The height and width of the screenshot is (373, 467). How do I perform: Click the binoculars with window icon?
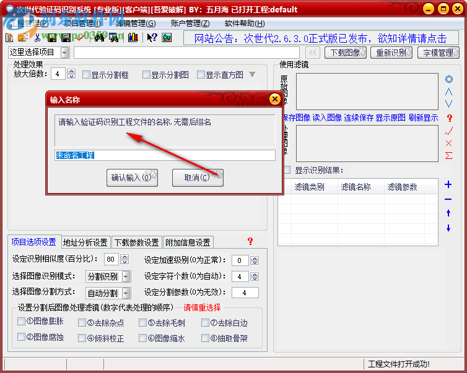[114, 38]
